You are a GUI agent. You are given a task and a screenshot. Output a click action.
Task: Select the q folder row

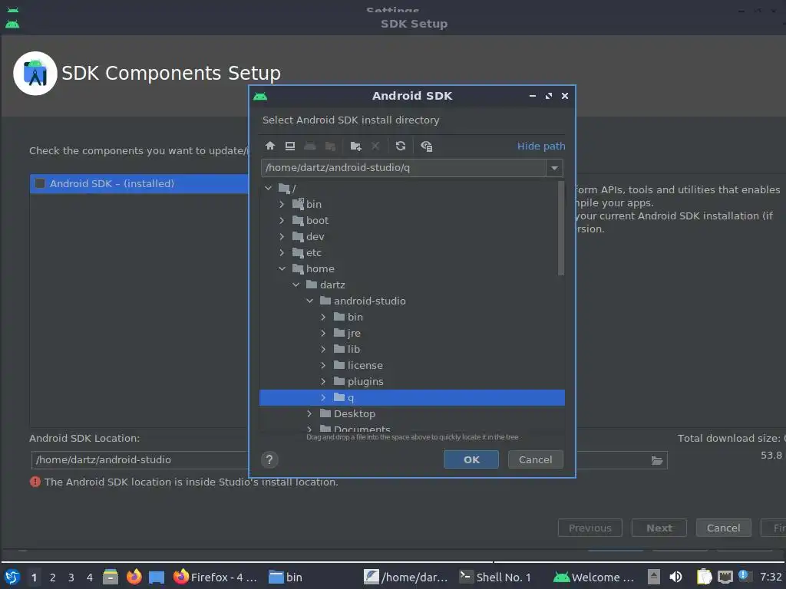coord(412,397)
